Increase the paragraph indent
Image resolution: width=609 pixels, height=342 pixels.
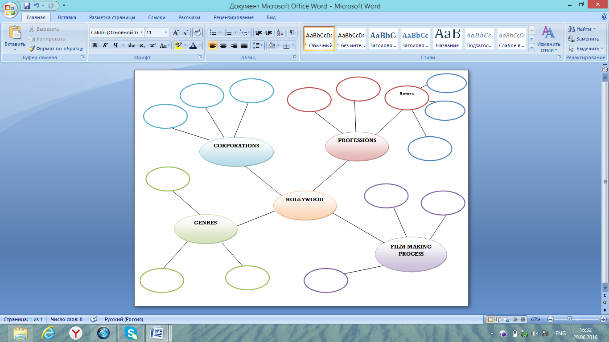point(269,33)
